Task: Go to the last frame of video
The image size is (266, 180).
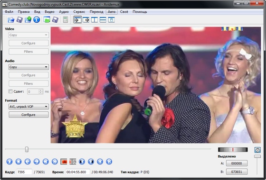Action: click(109, 162)
